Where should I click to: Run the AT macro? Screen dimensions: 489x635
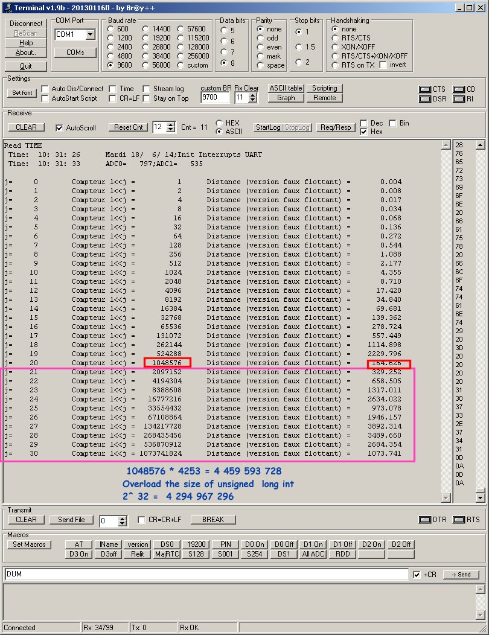(79, 544)
